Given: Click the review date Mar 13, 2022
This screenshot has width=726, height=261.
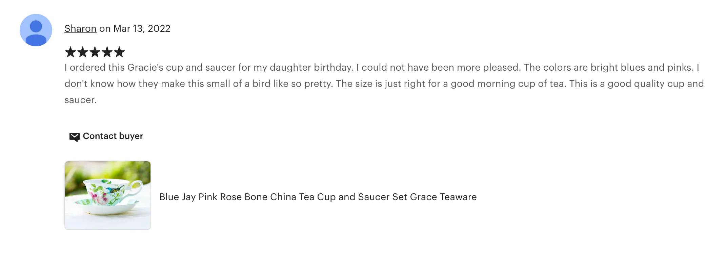Looking at the screenshot, I should [x=142, y=29].
